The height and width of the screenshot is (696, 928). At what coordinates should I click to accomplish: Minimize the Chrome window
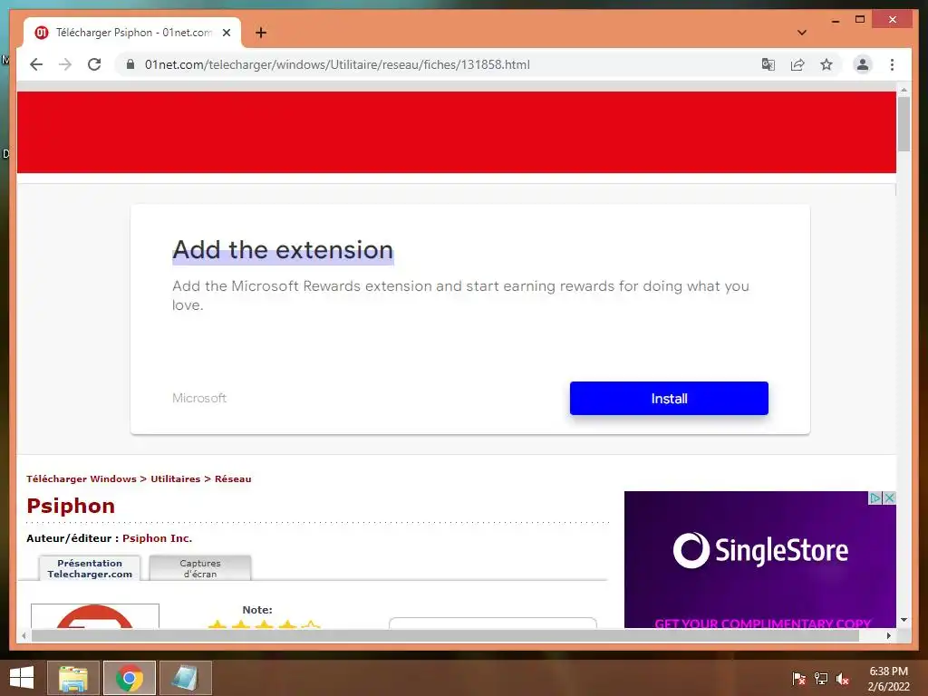[835, 20]
